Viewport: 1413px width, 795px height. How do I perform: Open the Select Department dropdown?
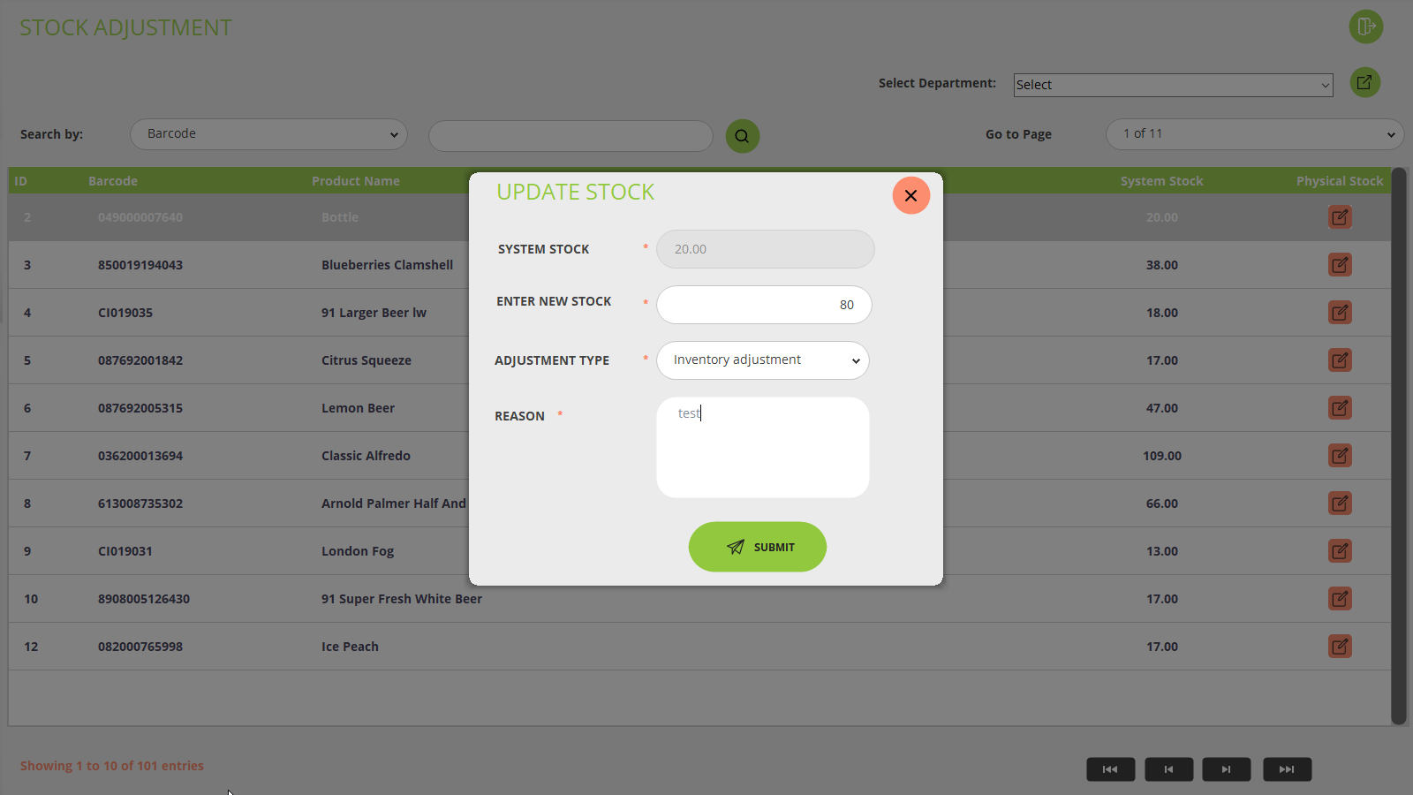[x=1173, y=85]
